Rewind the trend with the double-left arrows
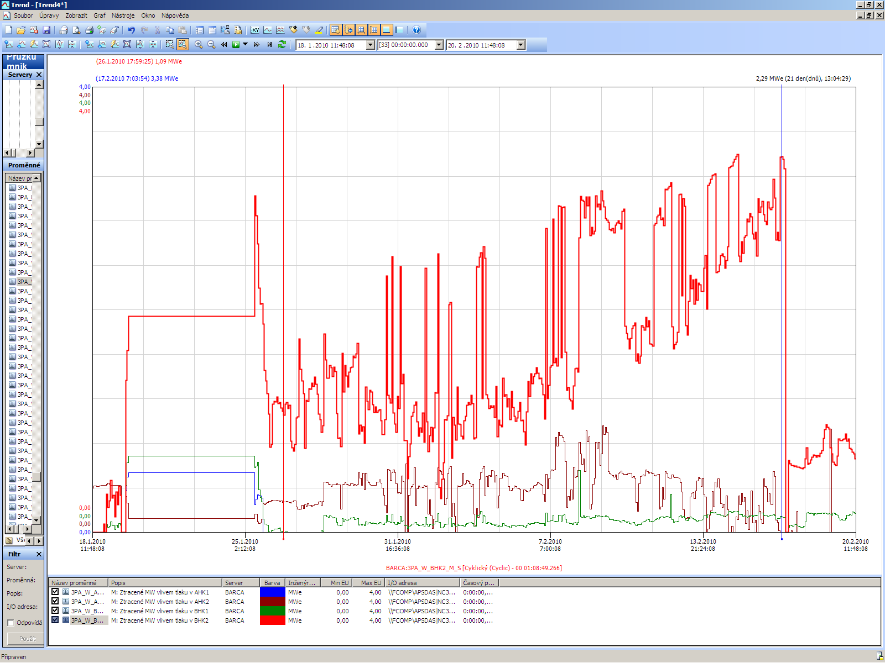Image resolution: width=885 pixels, height=663 pixels. coord(224,45)
